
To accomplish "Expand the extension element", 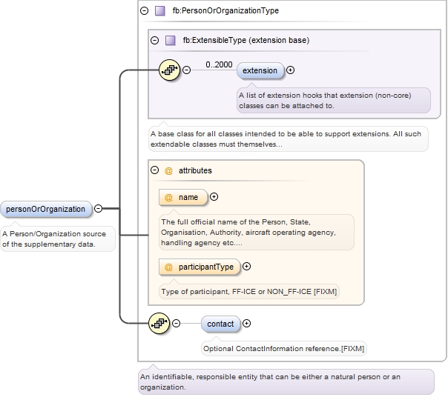I will (290, 70).
